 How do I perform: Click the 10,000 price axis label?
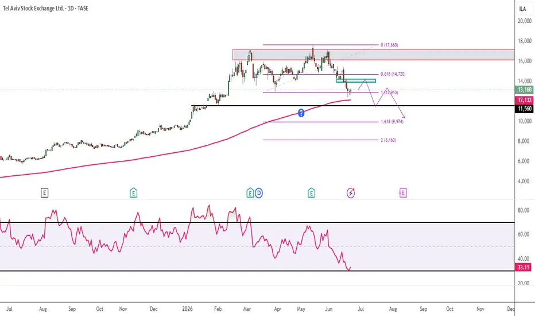pos(525,121)
